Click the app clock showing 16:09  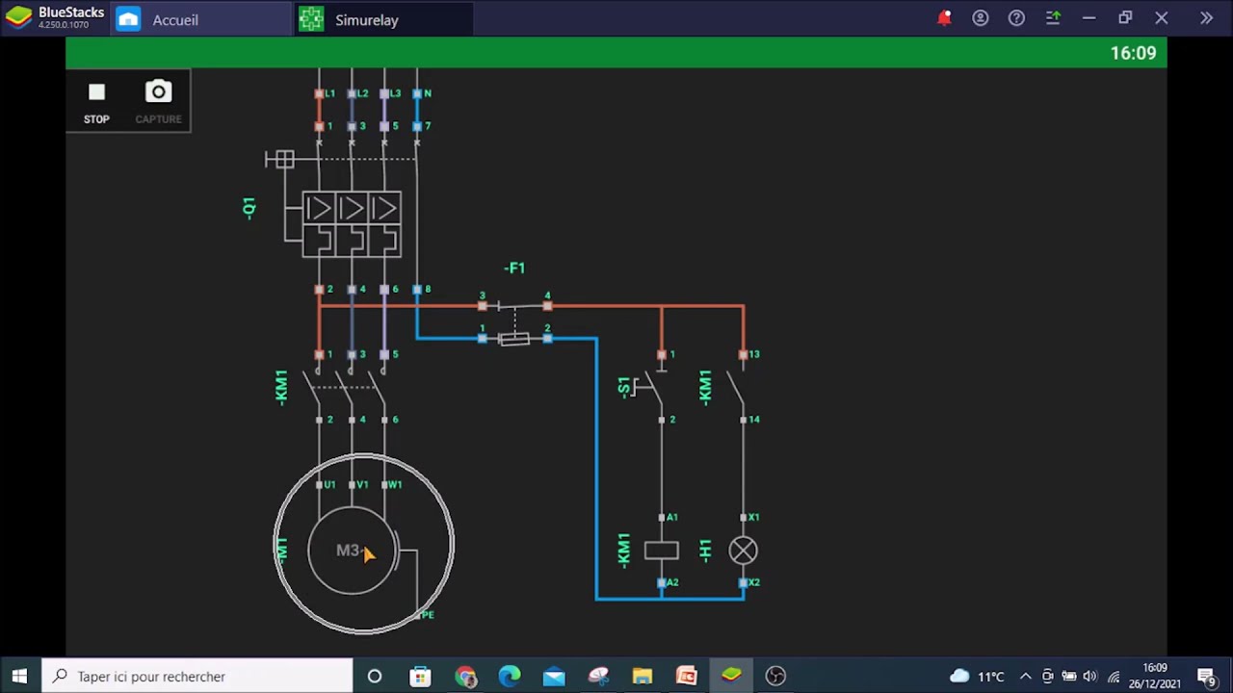point(1133,53)
